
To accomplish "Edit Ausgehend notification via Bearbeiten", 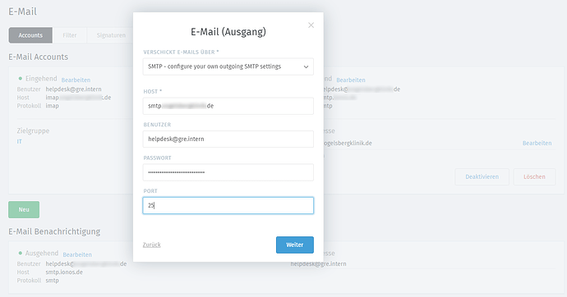I will tap(77, 255).
